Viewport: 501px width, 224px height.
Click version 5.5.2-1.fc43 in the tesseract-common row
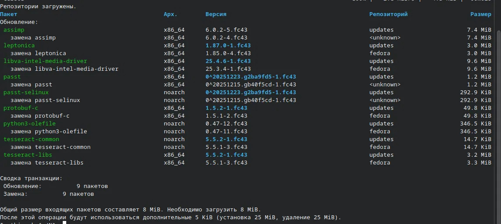pos(226,139)
